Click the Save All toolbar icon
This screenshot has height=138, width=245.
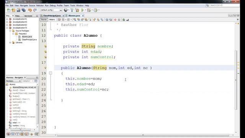pos(24,10)
